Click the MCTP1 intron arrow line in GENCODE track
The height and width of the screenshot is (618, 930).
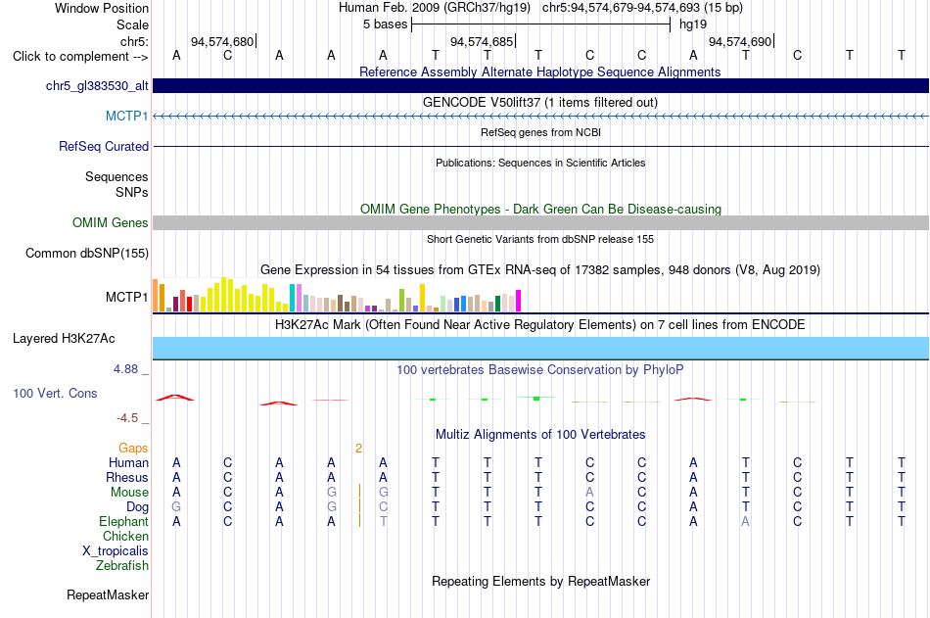click(540, 116)
